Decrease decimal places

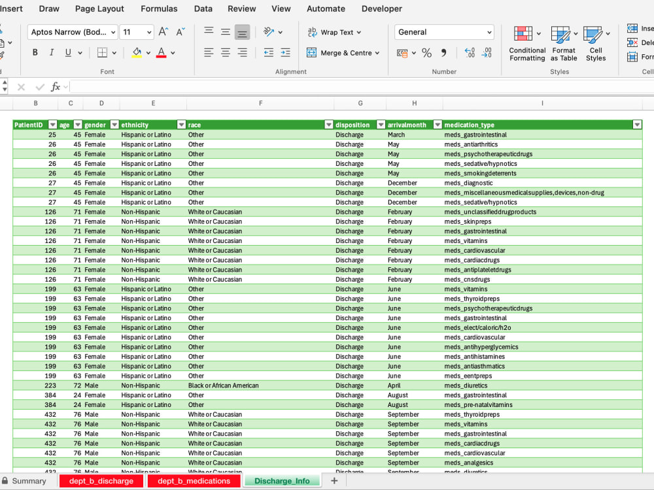[x=487, y=52]
